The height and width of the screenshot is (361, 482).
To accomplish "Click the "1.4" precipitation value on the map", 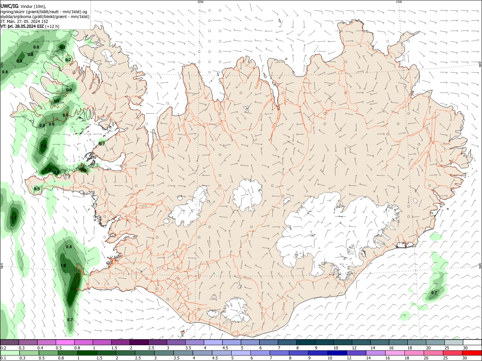I will [x=43, y=146].
